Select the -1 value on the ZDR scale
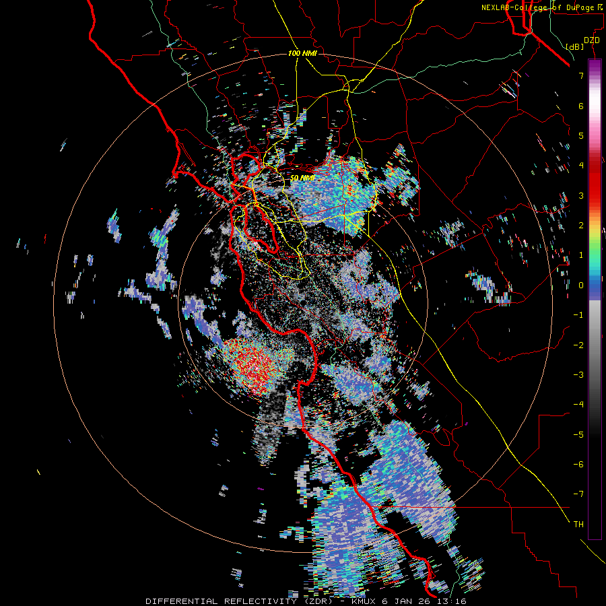This screenshot has width=606, height=606. pyautogui.click(x=578, y=315)
